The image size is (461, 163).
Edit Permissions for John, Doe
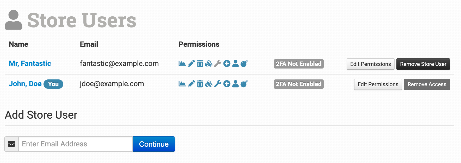pos(378,84)
